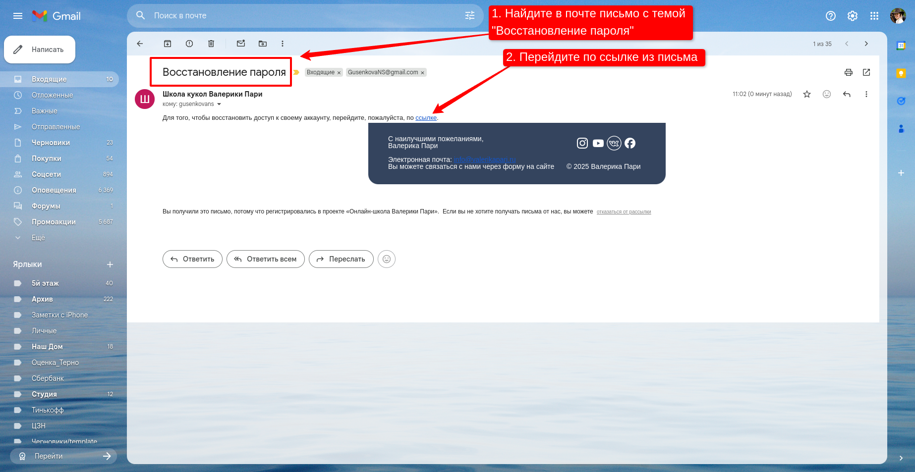Print the email using printer icon

tap(849, 72)
